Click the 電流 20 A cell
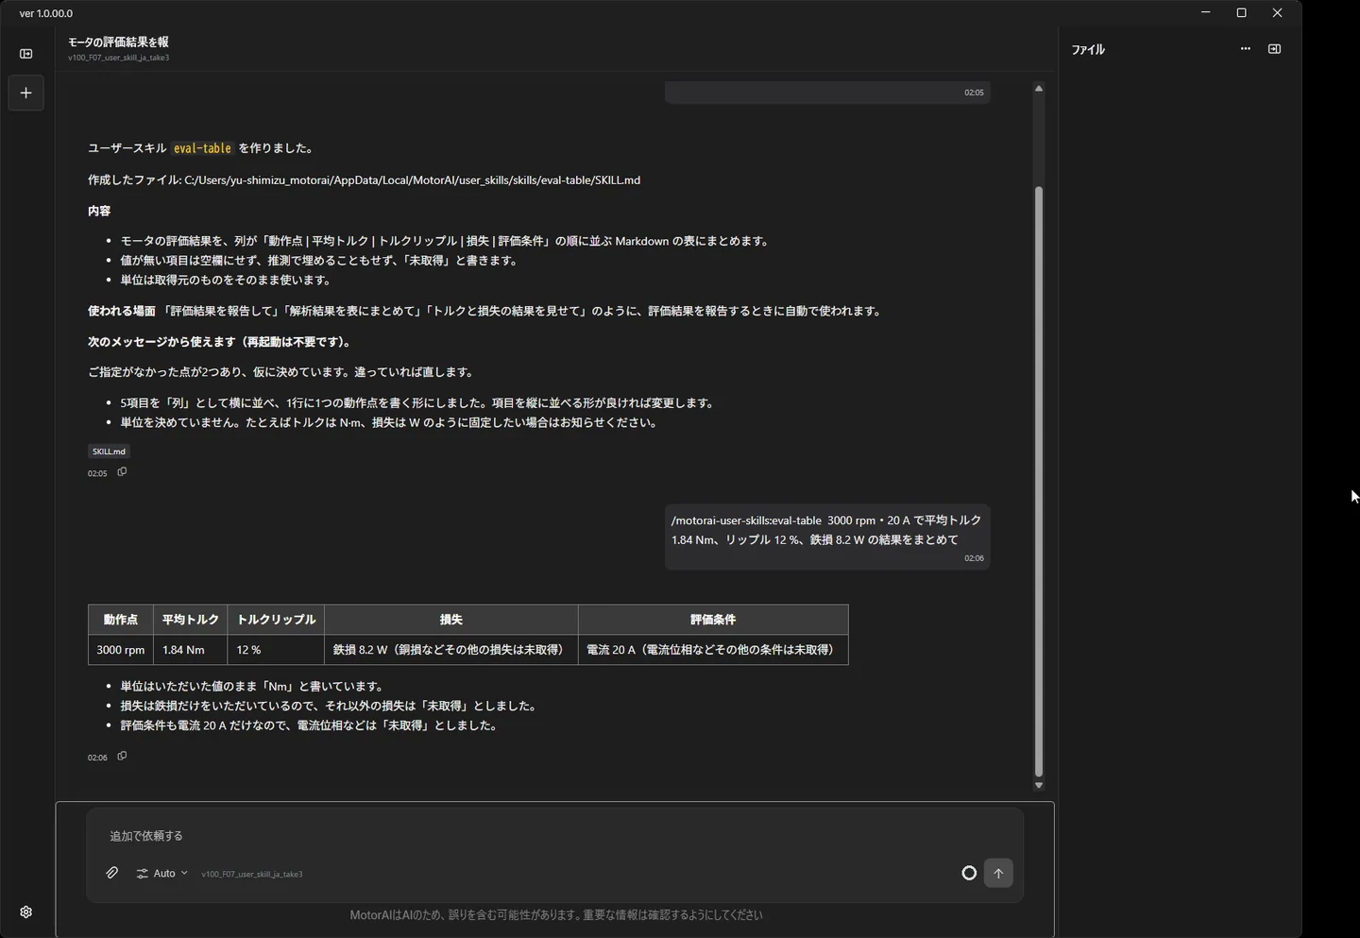 tap(713, 650)
